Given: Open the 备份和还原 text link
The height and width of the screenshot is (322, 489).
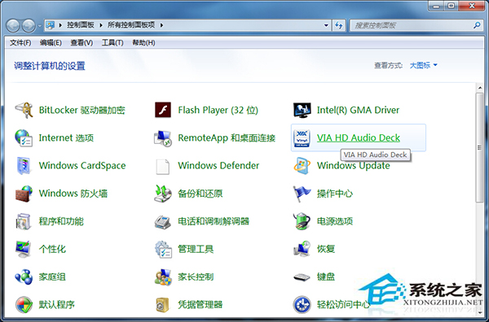Looking at the screenshot, I should pos(200,194).
